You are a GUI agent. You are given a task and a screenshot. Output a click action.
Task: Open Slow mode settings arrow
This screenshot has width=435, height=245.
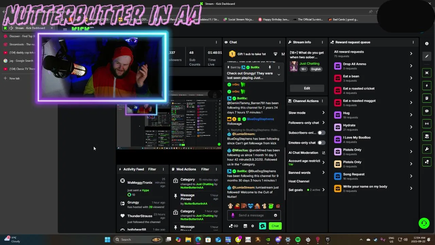coord(323,113)
